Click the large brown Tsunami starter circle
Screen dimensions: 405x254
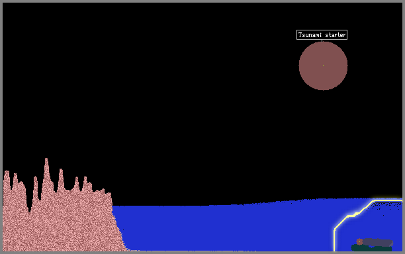[323, 66]
